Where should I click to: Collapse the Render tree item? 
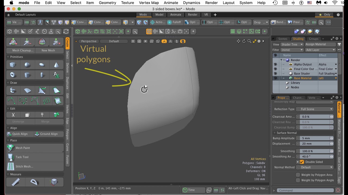click(x=281, y=60)
